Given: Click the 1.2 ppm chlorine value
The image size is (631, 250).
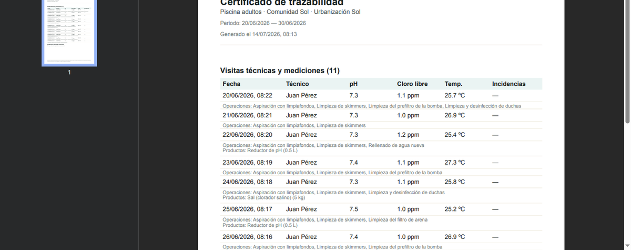Looking at the screenshot, I should pyautogui.click(x=408, y=135).
